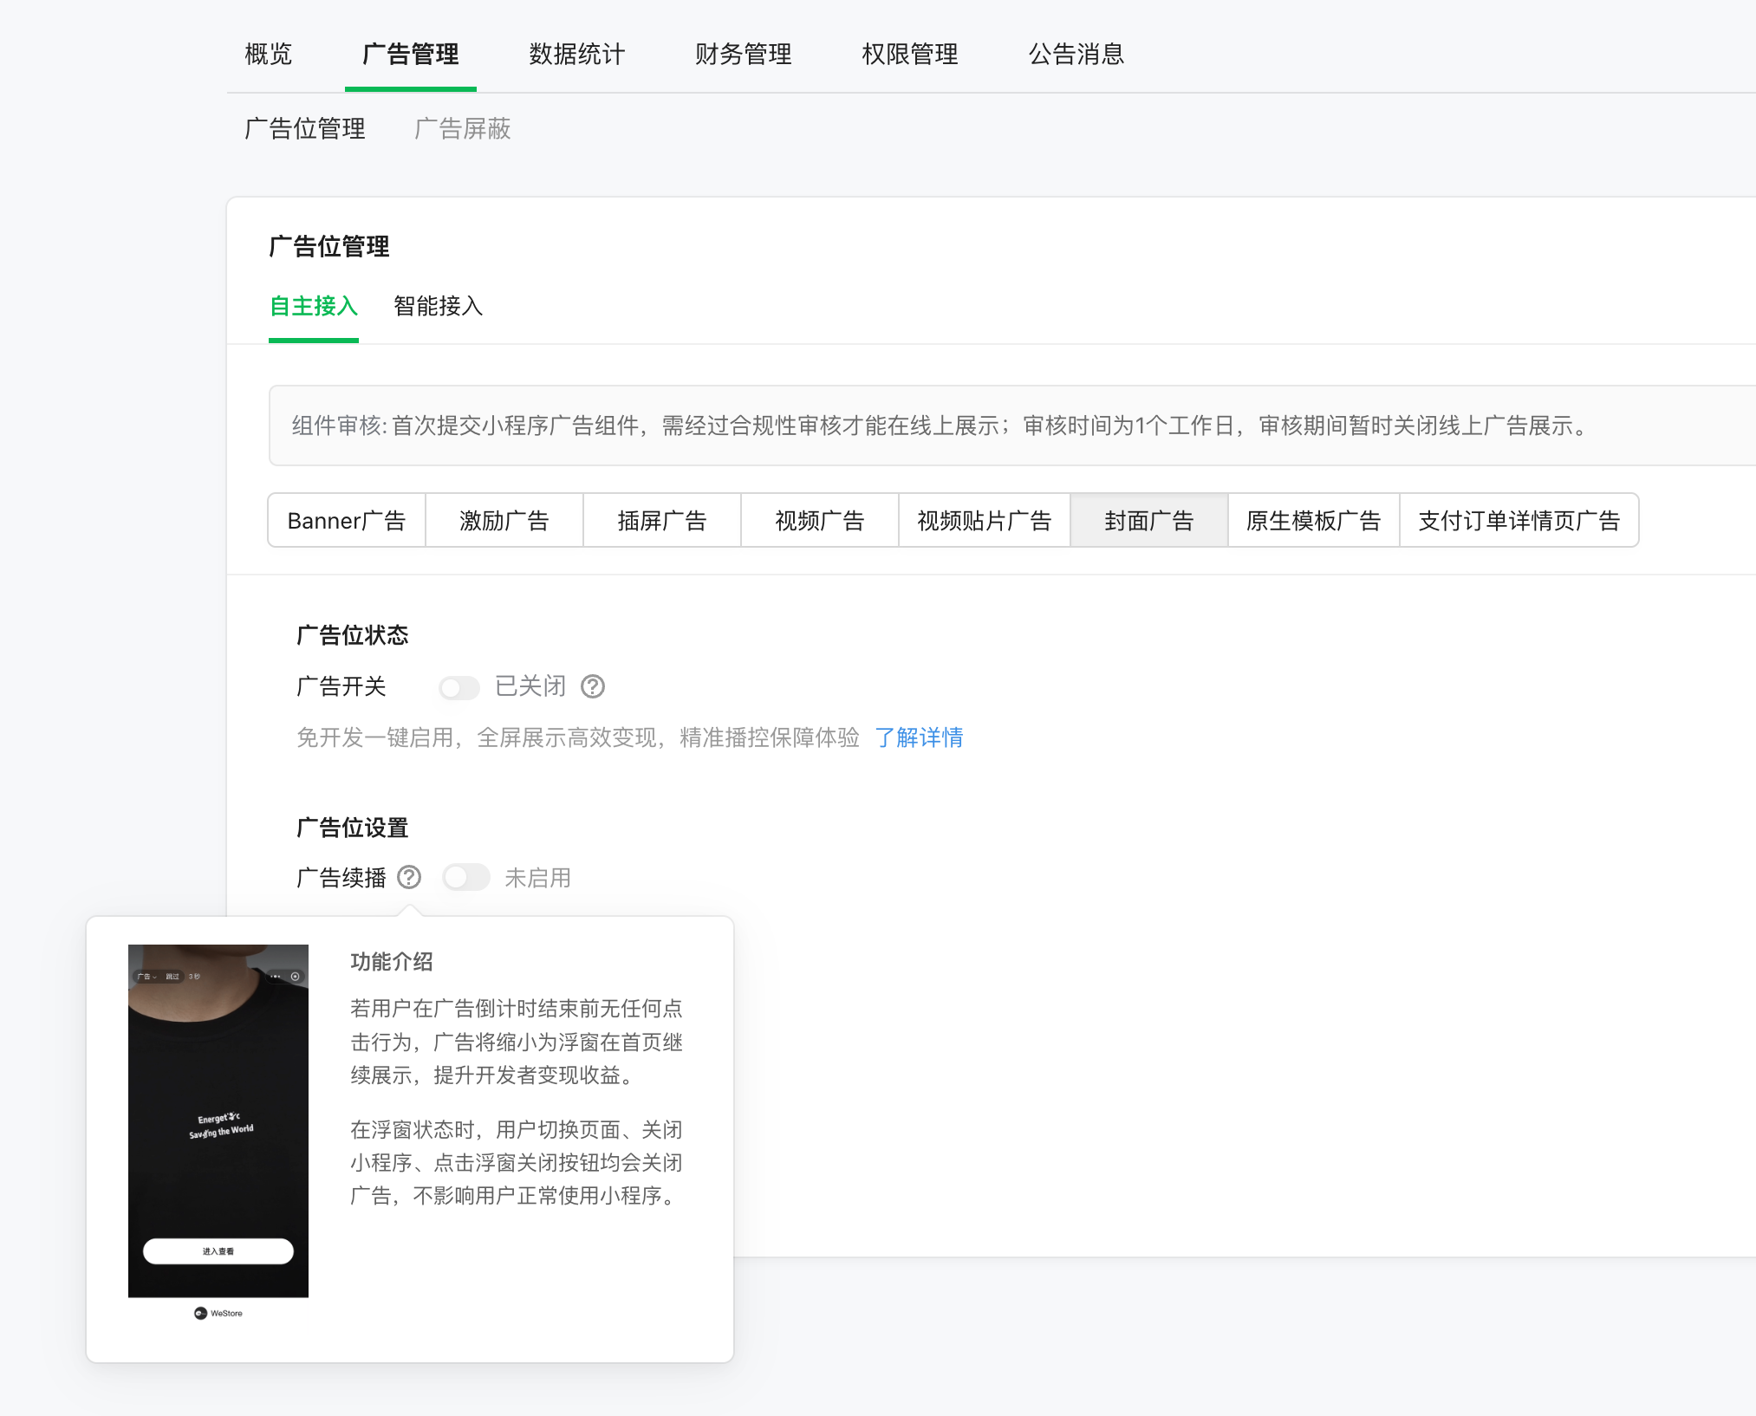Go to 广告屏蔽 sub-tab

pyautogui.click(x=462, y=129)
